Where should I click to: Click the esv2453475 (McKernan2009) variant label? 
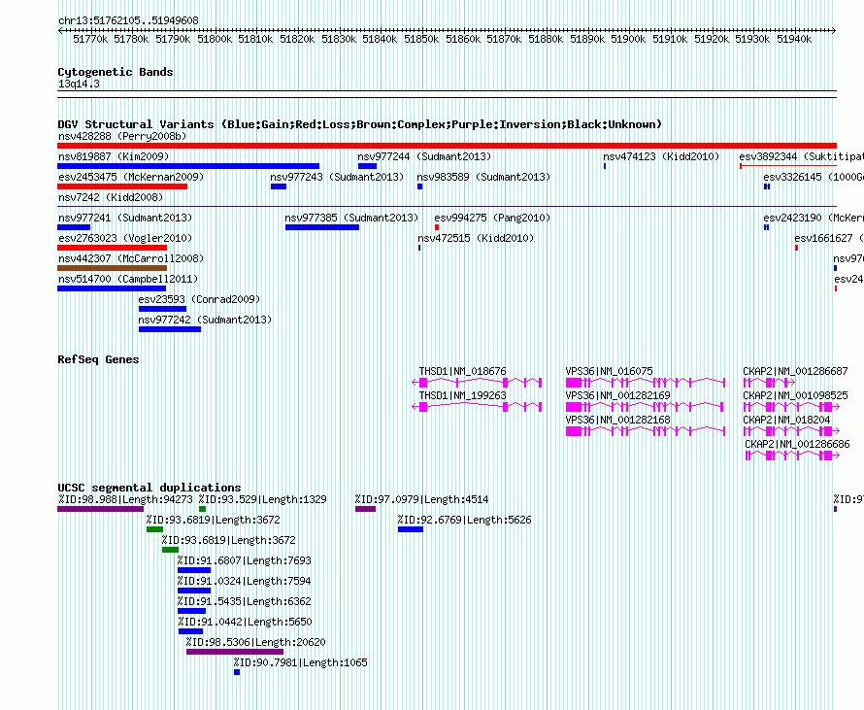(131, 177)
